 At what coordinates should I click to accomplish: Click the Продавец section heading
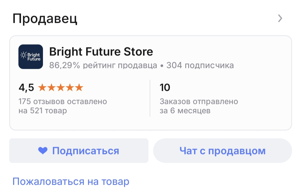(x=45, y=19)
